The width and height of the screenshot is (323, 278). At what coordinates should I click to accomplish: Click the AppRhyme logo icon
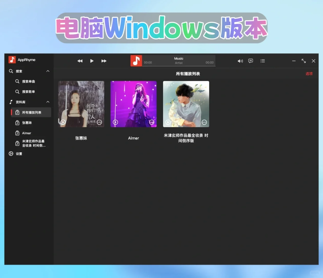pos(12,60)
